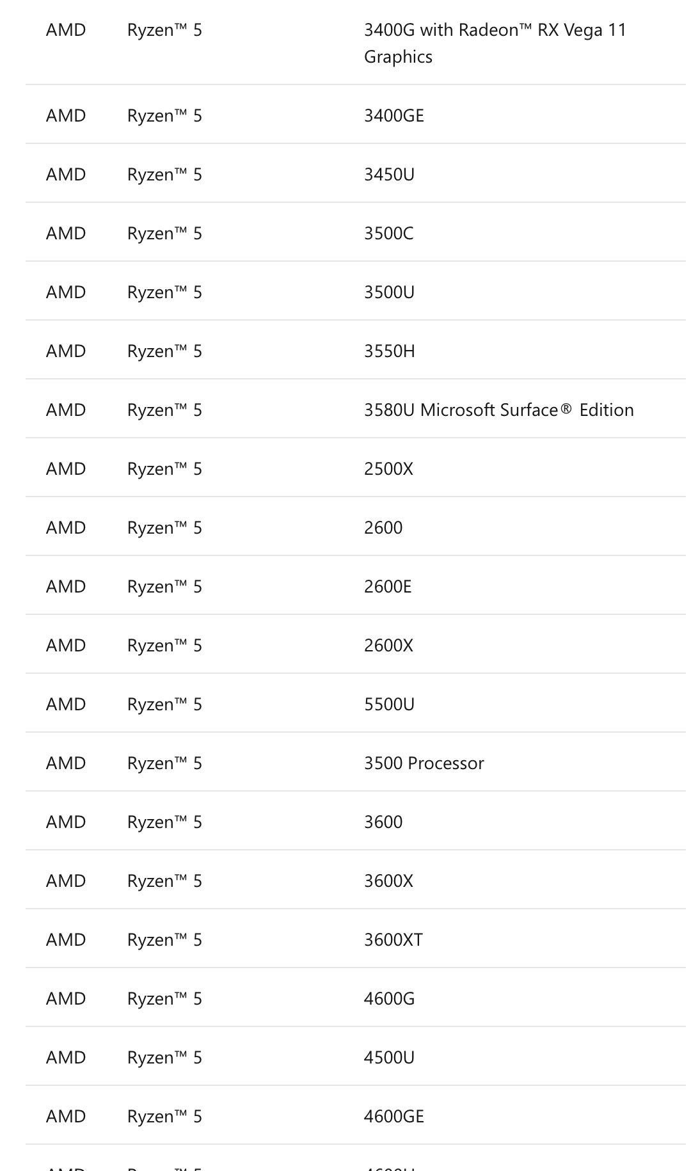
Task: Click the 3400G Radeon RX Vega 11 entry
Action: tap(495, 43)
